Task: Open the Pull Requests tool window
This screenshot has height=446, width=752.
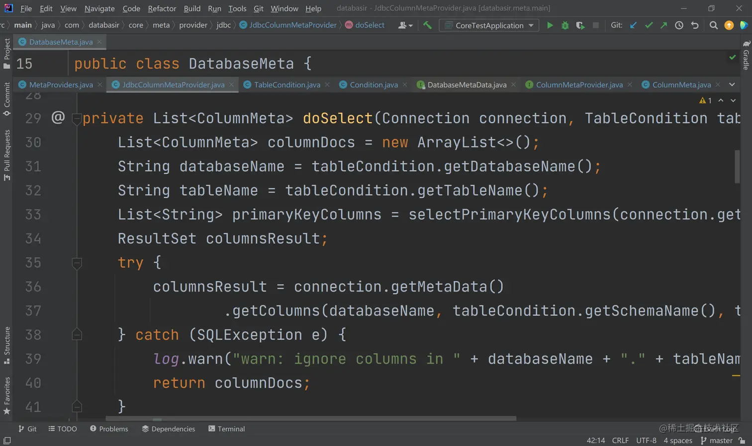Action: pos(7,155)
